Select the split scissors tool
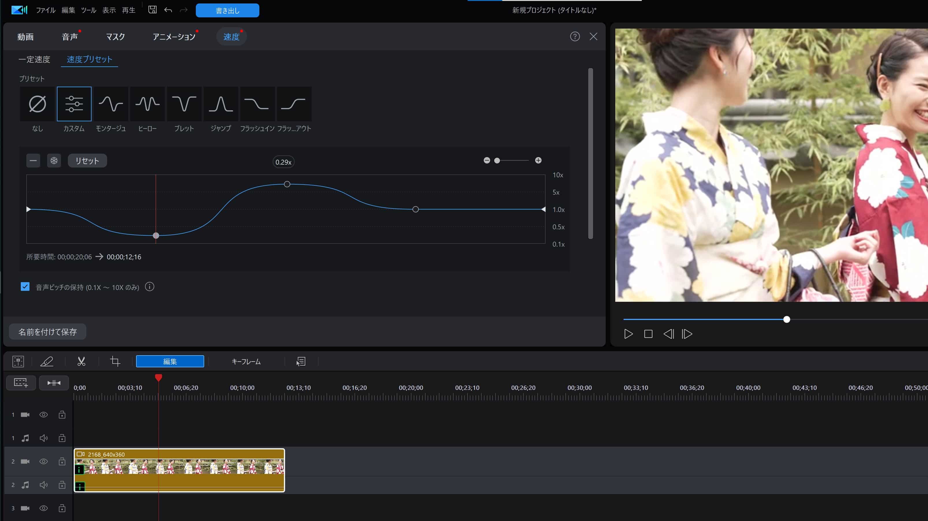Image resolution: width=928 pixels, height=521 pixels. [x=81, y=361]
